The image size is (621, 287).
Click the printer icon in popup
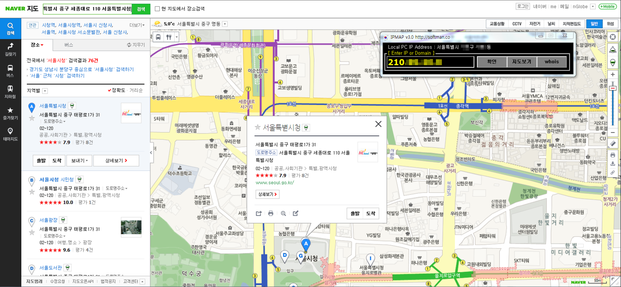(x=271, y=213)
